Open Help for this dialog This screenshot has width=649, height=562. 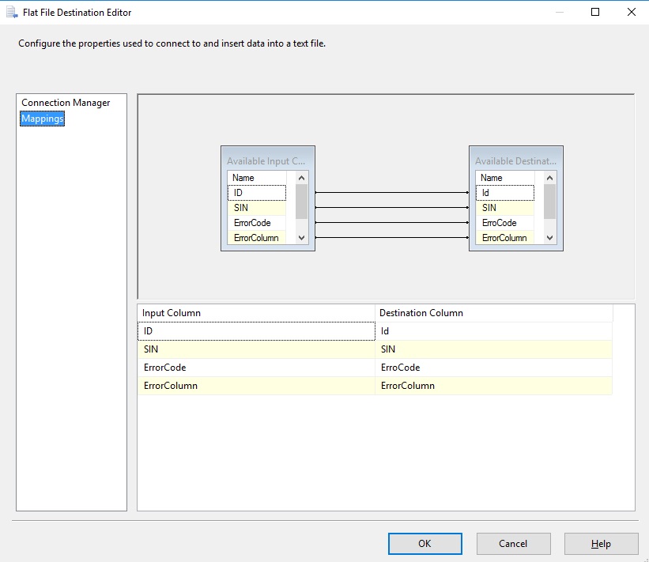click(x=601, y=543)
